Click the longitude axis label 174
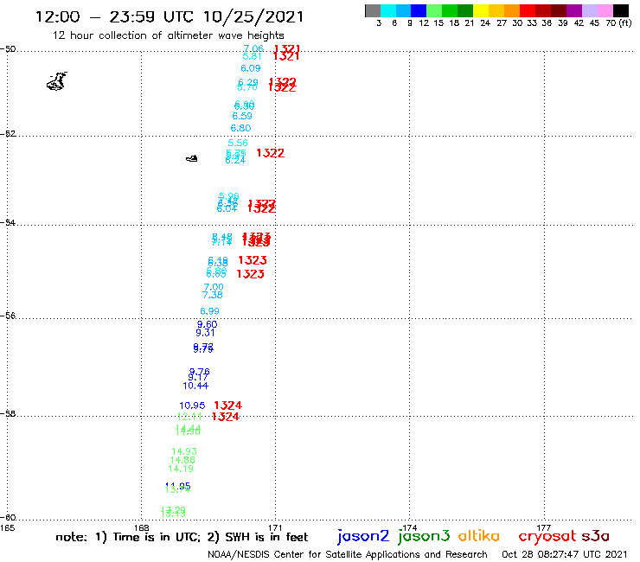The height and width of the screenshot is (562, 640). pyautogui.click(x=409, y=527)
